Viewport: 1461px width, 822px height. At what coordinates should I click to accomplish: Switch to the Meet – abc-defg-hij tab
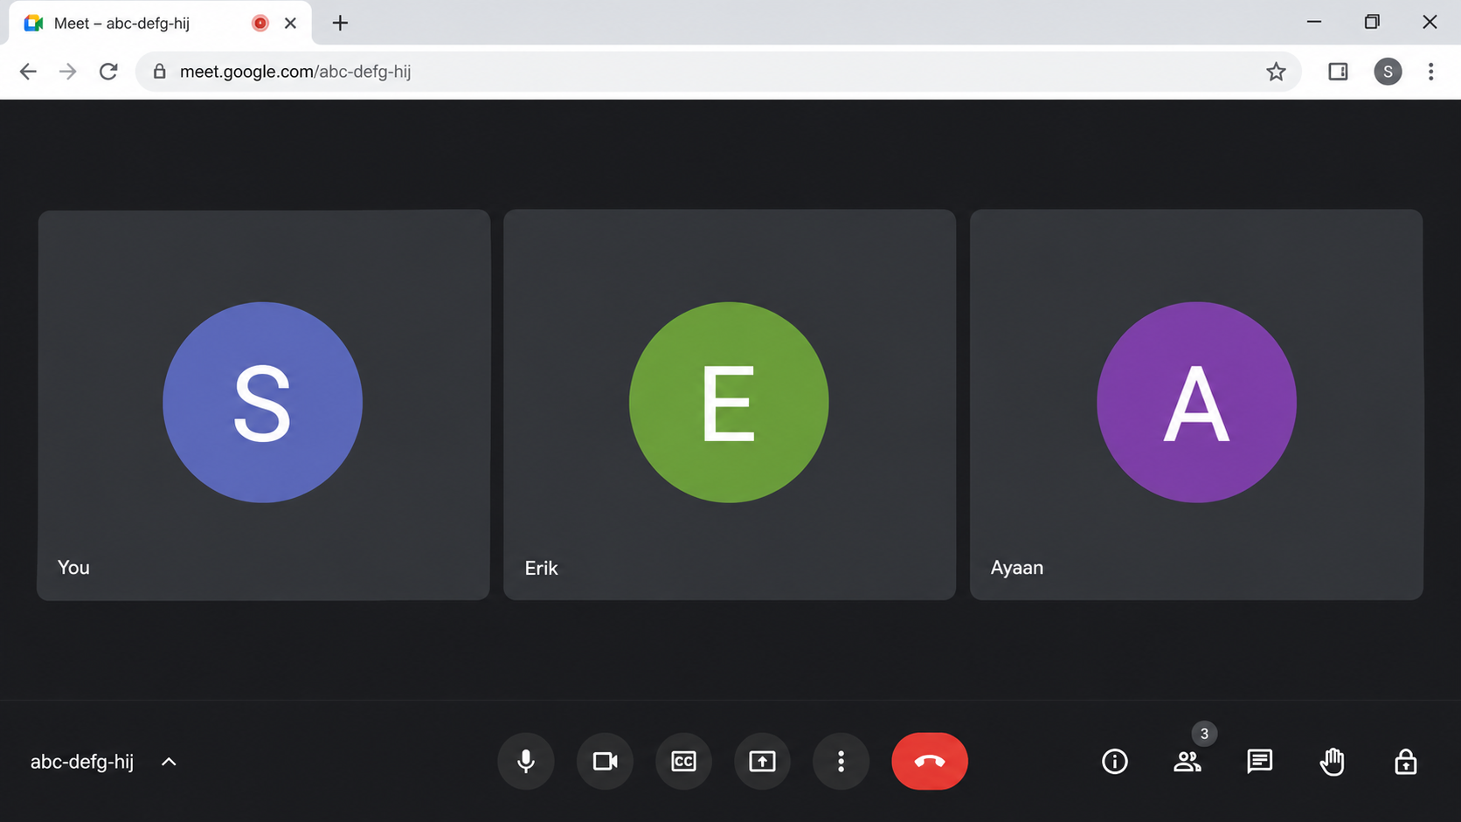[x=160, y=24]
